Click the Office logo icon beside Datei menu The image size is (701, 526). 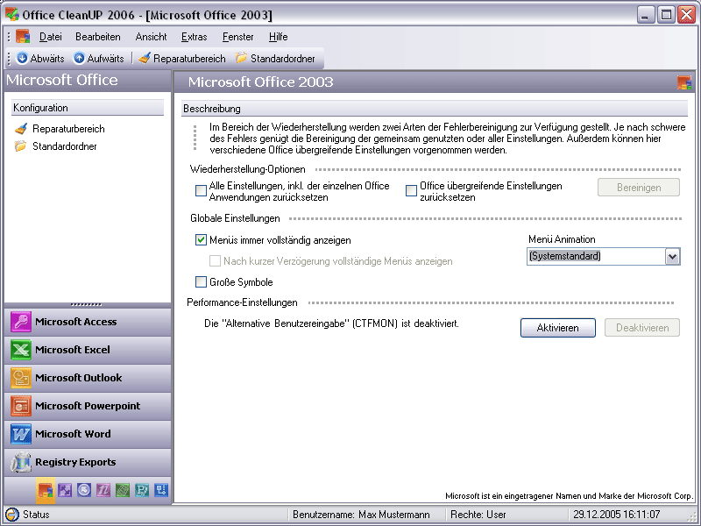[23, 36]
